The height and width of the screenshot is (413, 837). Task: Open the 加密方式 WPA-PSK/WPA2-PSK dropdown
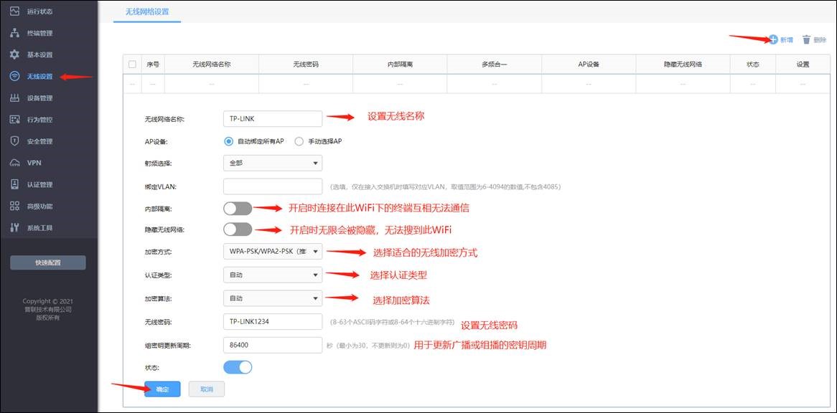(272, 252)
